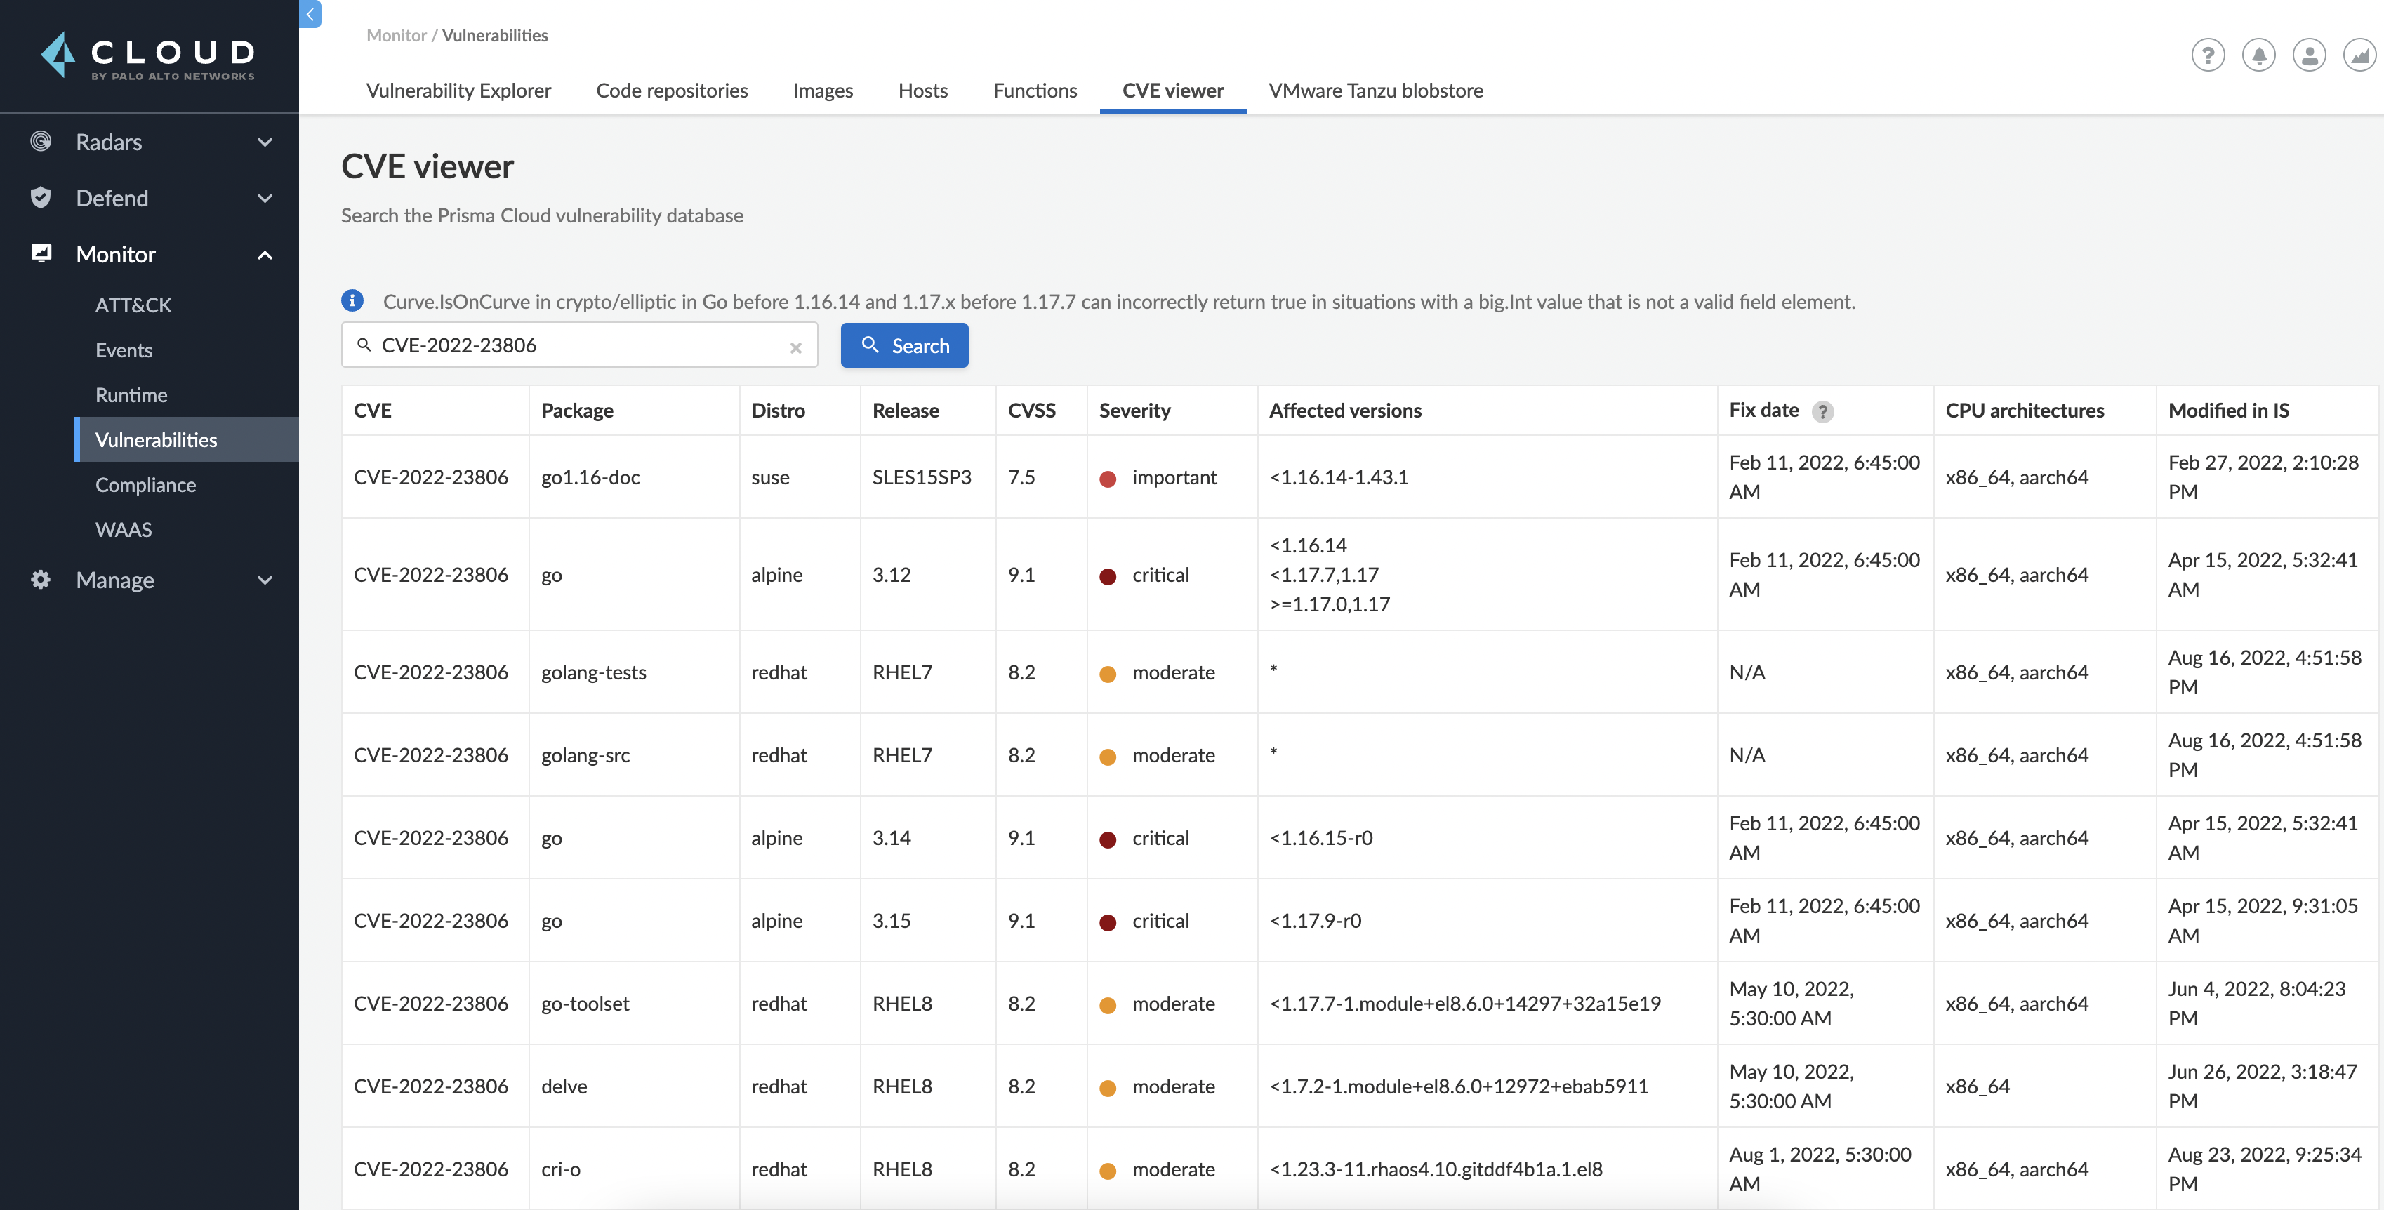Viewport: 2384px width, 1210px height.
Task: Click the Fix date help icon
Action: [1822, 412]
